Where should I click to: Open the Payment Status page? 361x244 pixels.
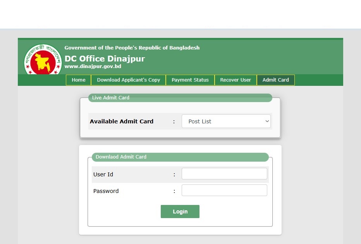(x=190, y=80)
